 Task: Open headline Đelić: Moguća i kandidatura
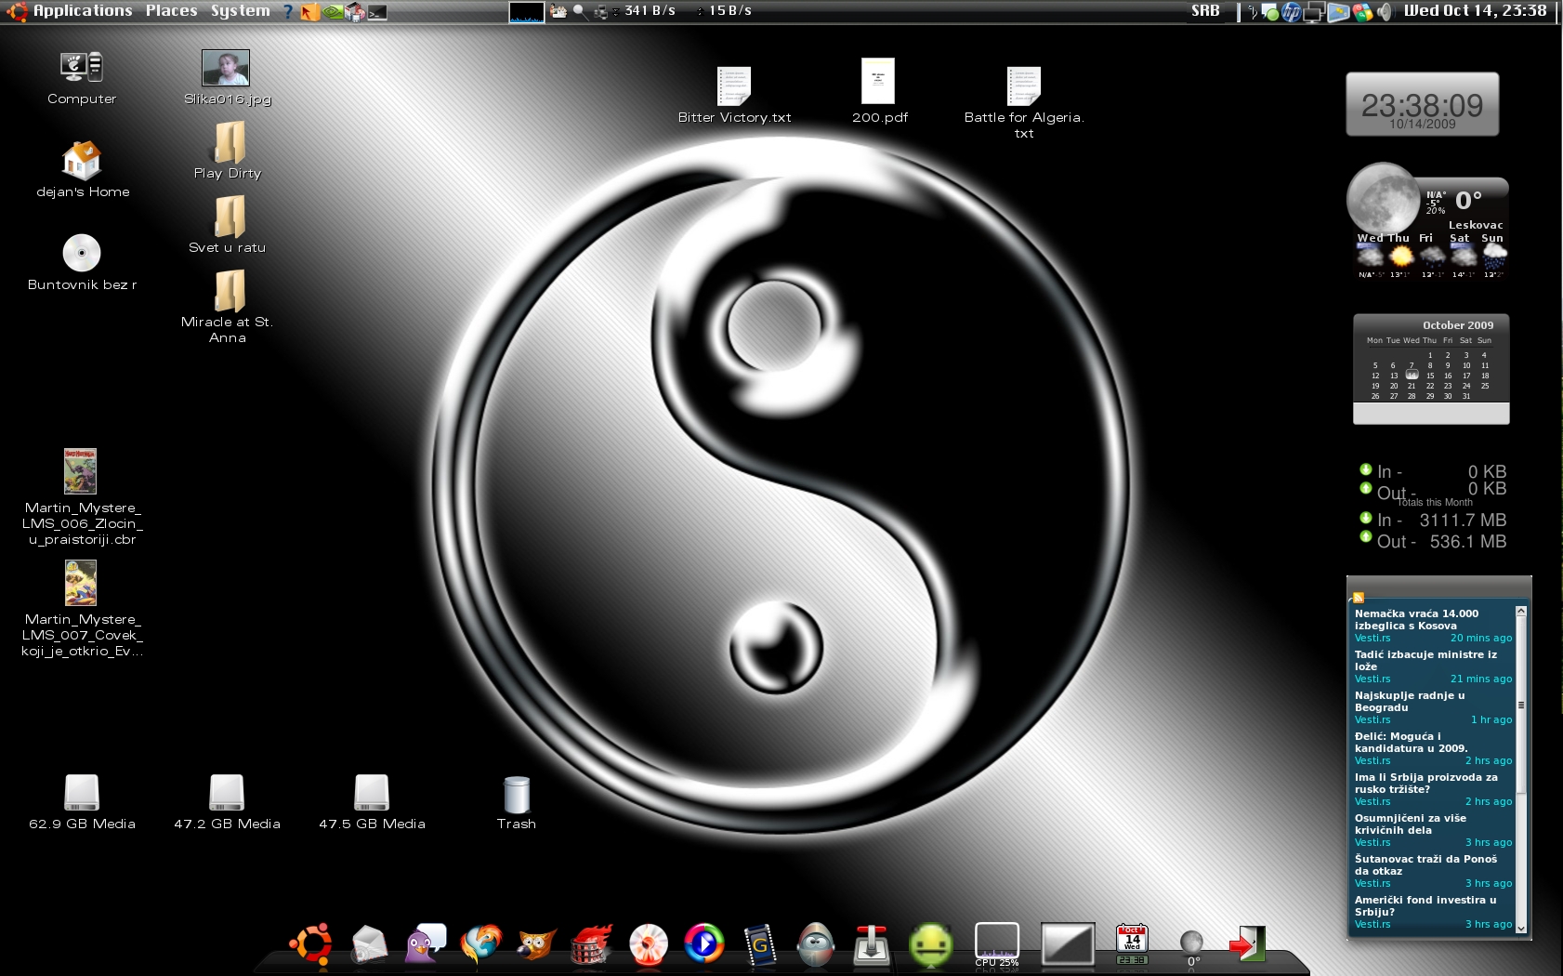pos(1411,742)
